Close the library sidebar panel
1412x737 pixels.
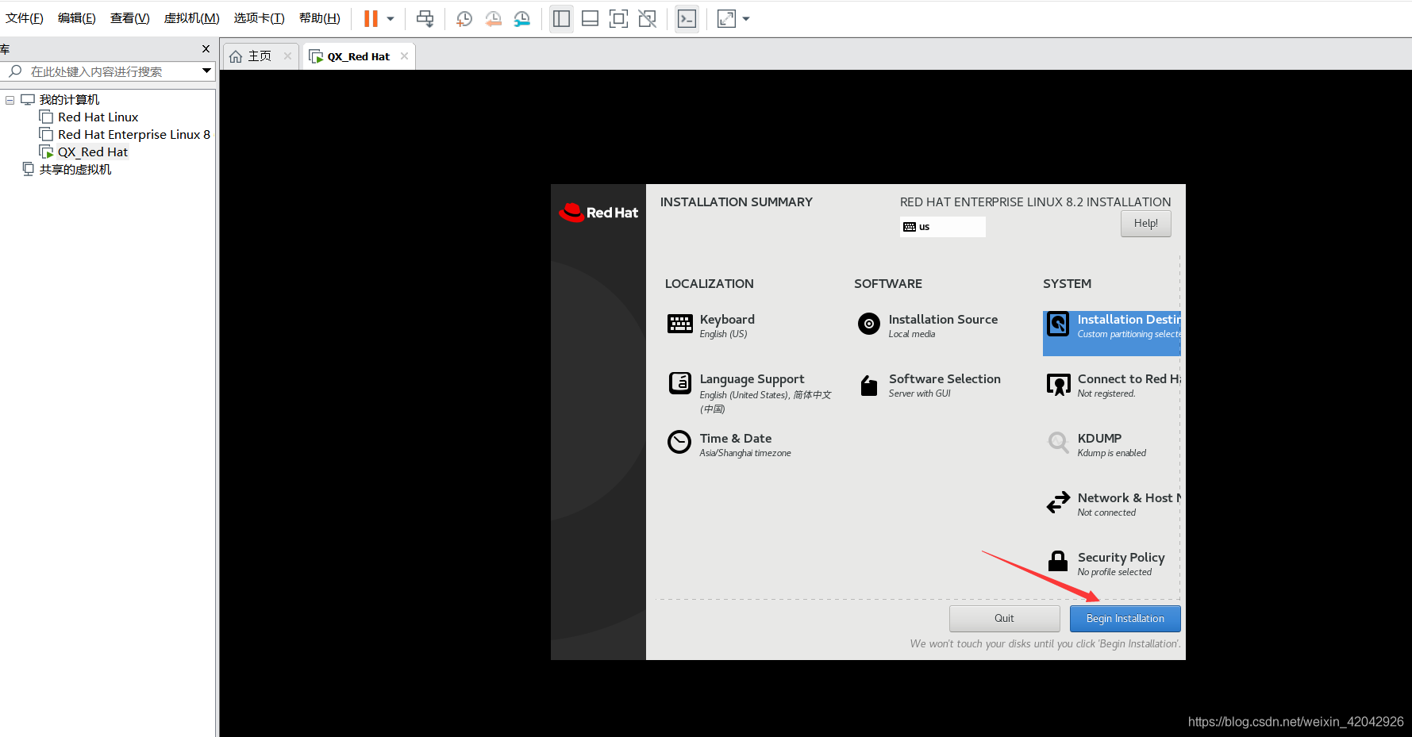[x=206, y=49]
